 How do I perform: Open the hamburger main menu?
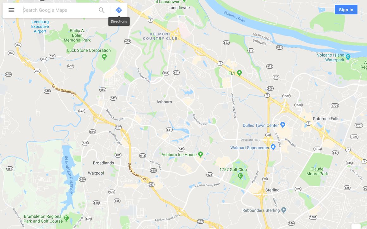click(x=11, y=10)
